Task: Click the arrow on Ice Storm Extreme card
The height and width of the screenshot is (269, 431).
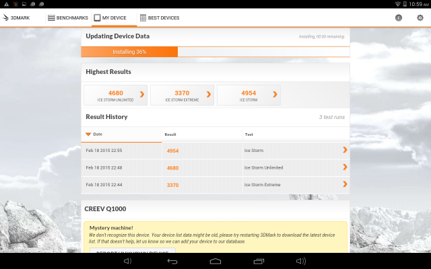Action: (209, 94)
